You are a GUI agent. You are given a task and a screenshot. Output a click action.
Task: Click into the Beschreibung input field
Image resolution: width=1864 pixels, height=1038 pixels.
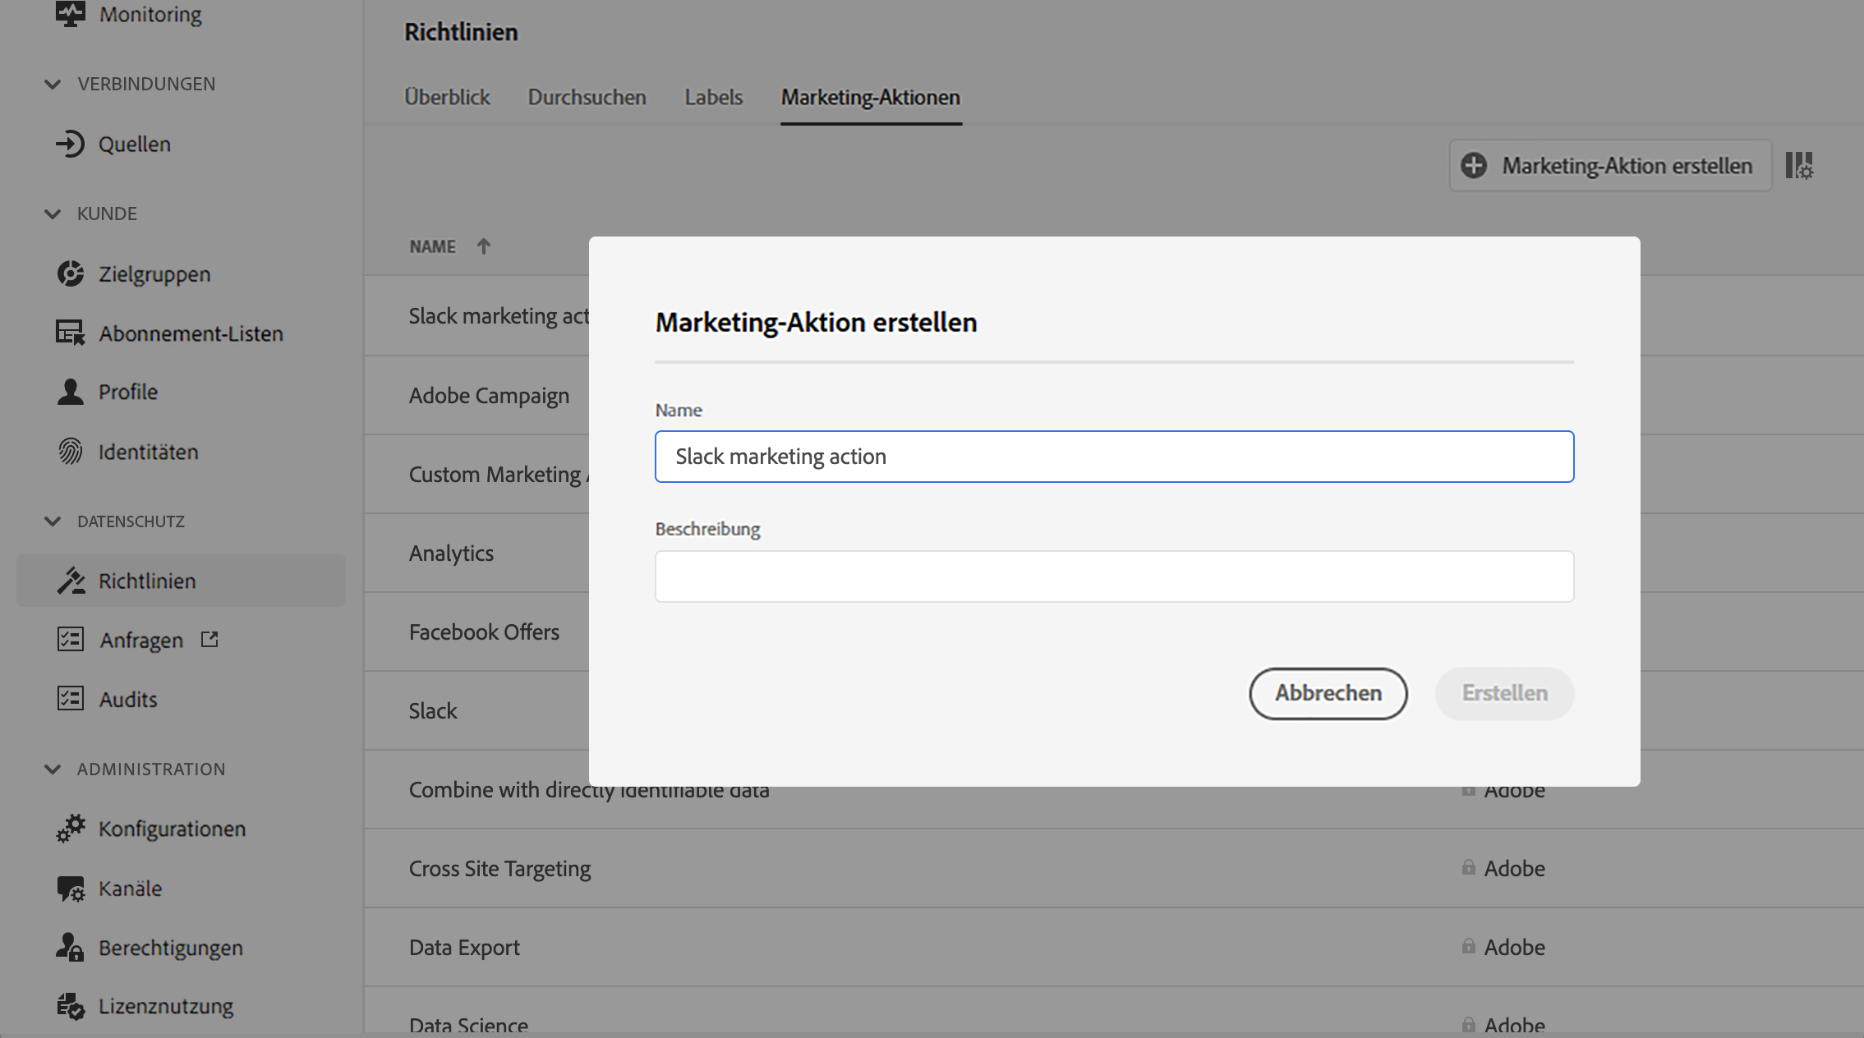tap(1114, 576)
